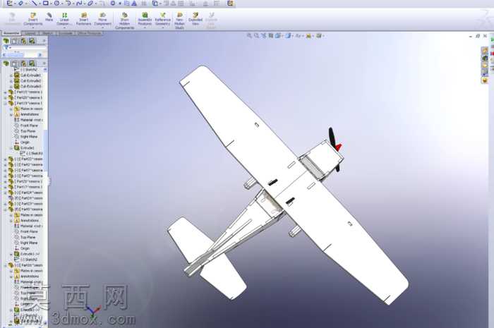Screen dimensions: 494x328
Task: Open Assembly Features dropdown arrow
Action: tap(145, 28)
